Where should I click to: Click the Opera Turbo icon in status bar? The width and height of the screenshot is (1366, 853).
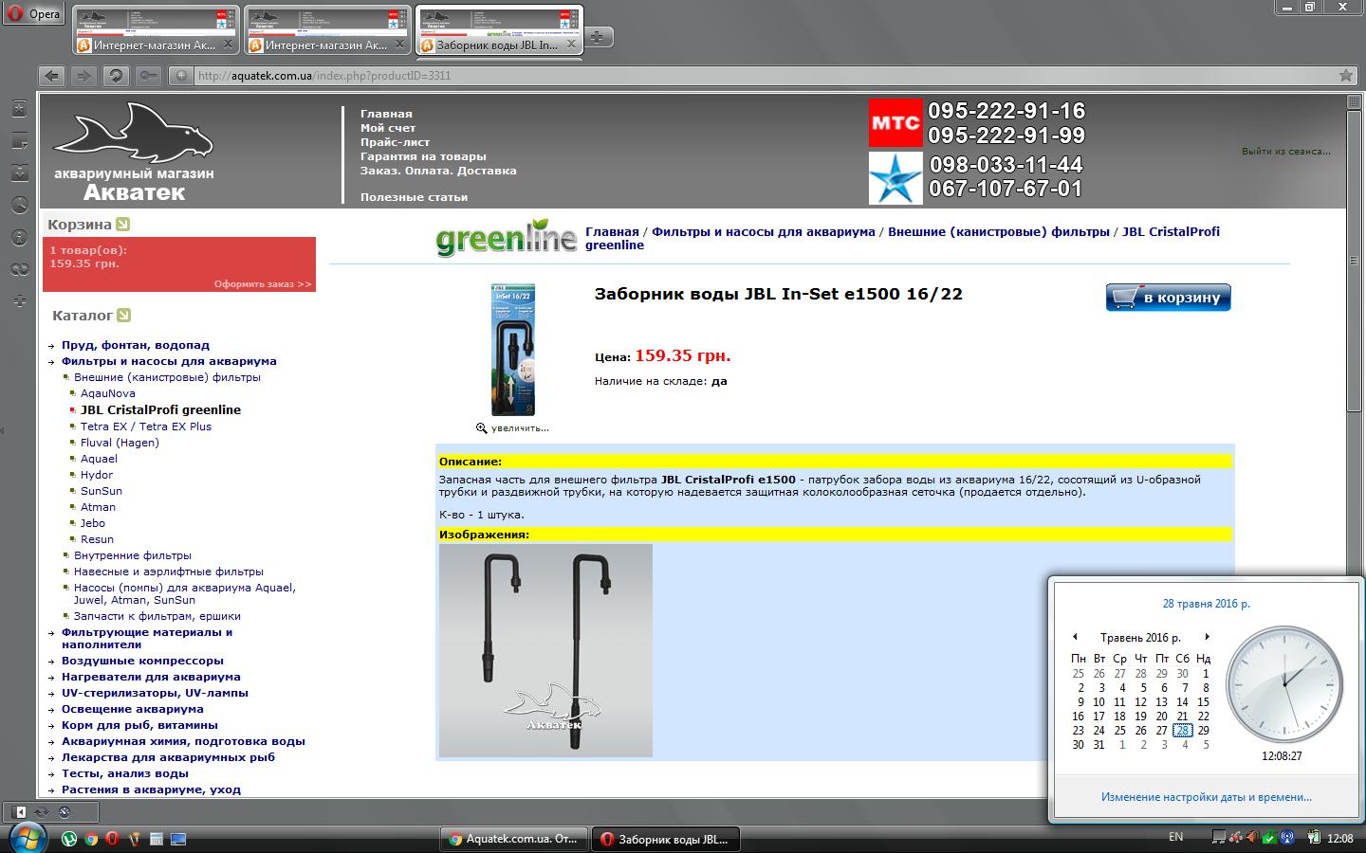(65, 812)
